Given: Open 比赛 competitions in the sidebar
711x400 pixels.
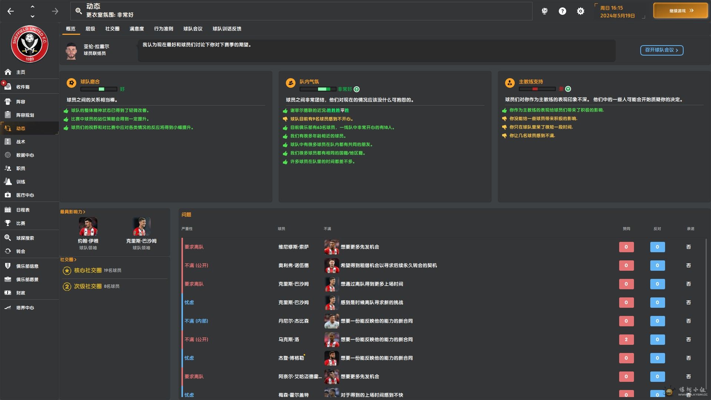Looking at the screenshot, I should (x=30, y=223).
